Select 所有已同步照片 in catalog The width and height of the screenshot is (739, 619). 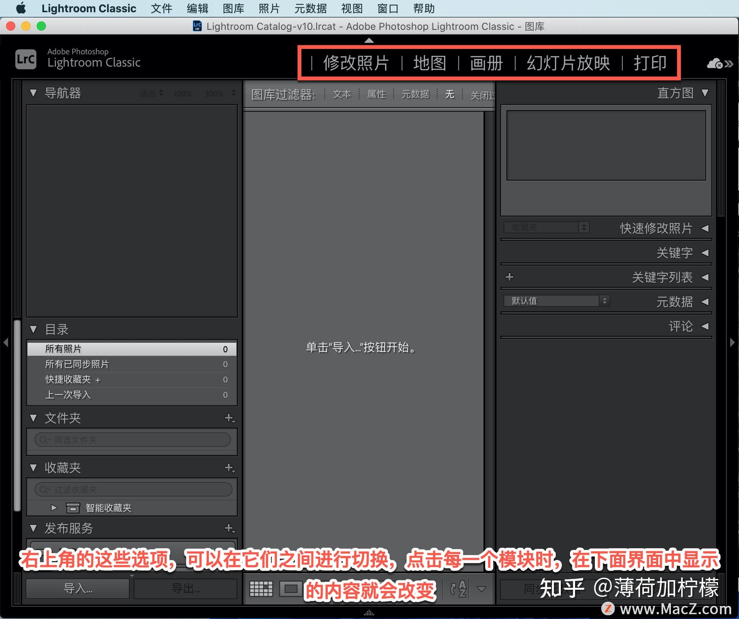[x=132, y=364]
